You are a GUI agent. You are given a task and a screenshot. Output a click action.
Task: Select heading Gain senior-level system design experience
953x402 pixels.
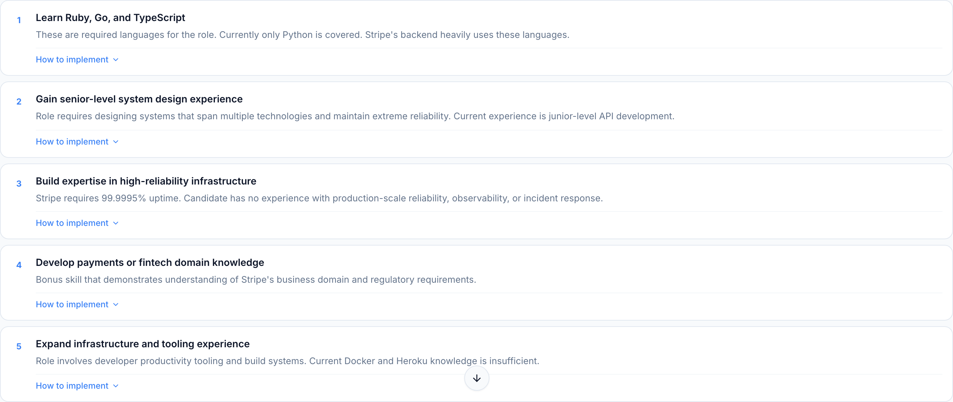click(x=139, y=99)
